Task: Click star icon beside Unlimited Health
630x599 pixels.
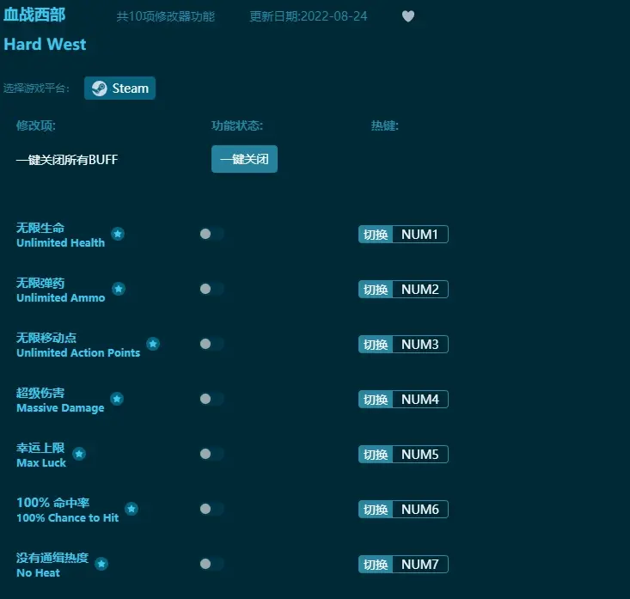Action: pyautogui.click(x=118, y=234)
